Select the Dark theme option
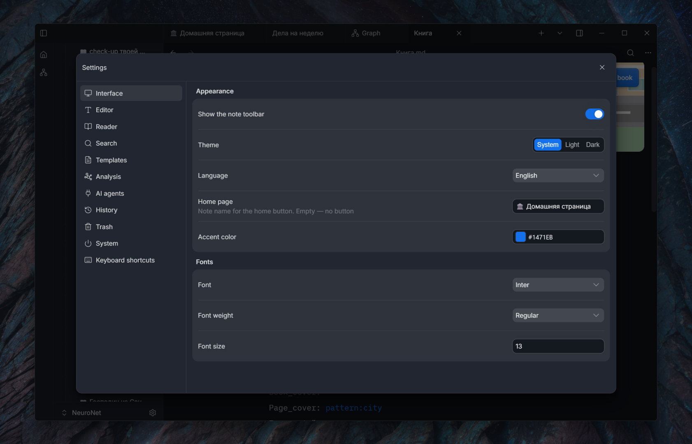692x444 pixels. click(x=592, y=145)
